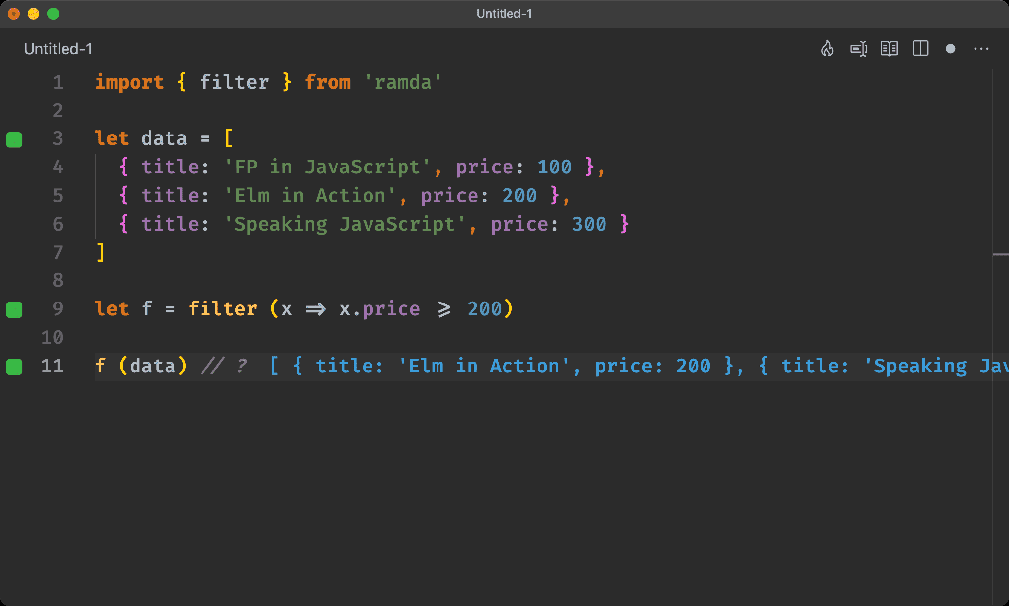Click 'from' keyword on line 1

tap(328, 82)
